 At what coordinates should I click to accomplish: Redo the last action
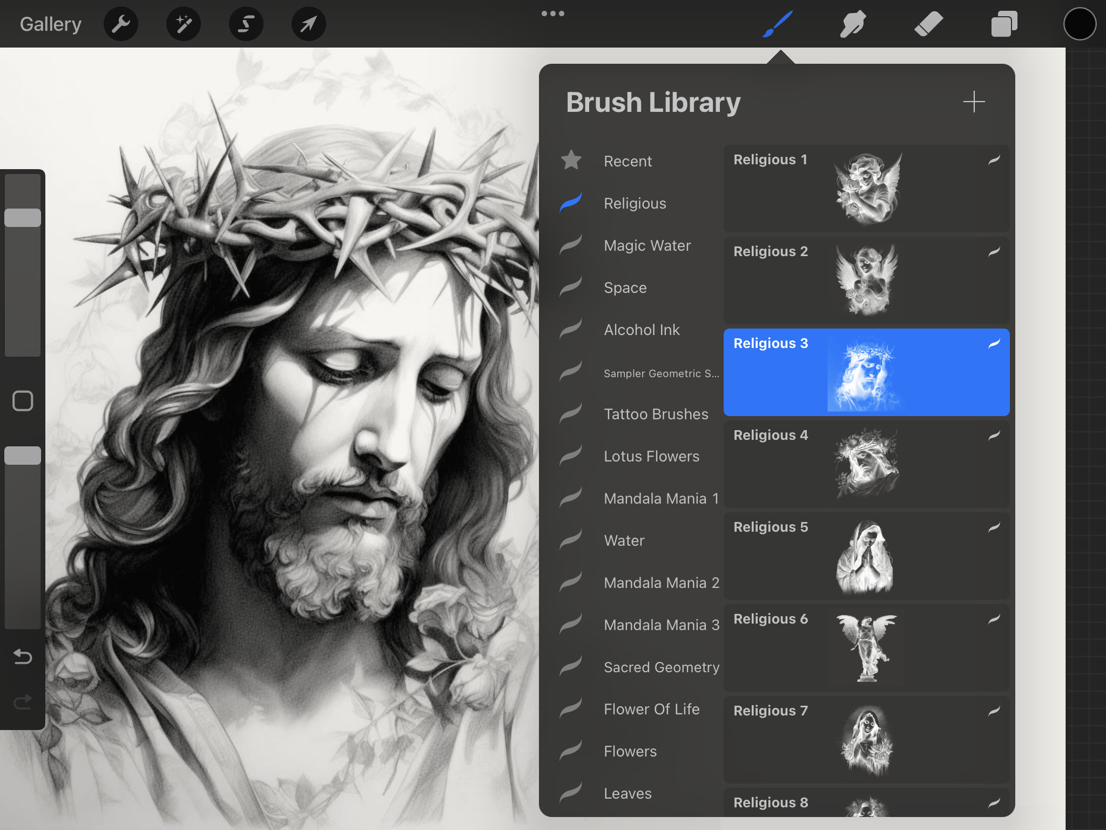23,702
